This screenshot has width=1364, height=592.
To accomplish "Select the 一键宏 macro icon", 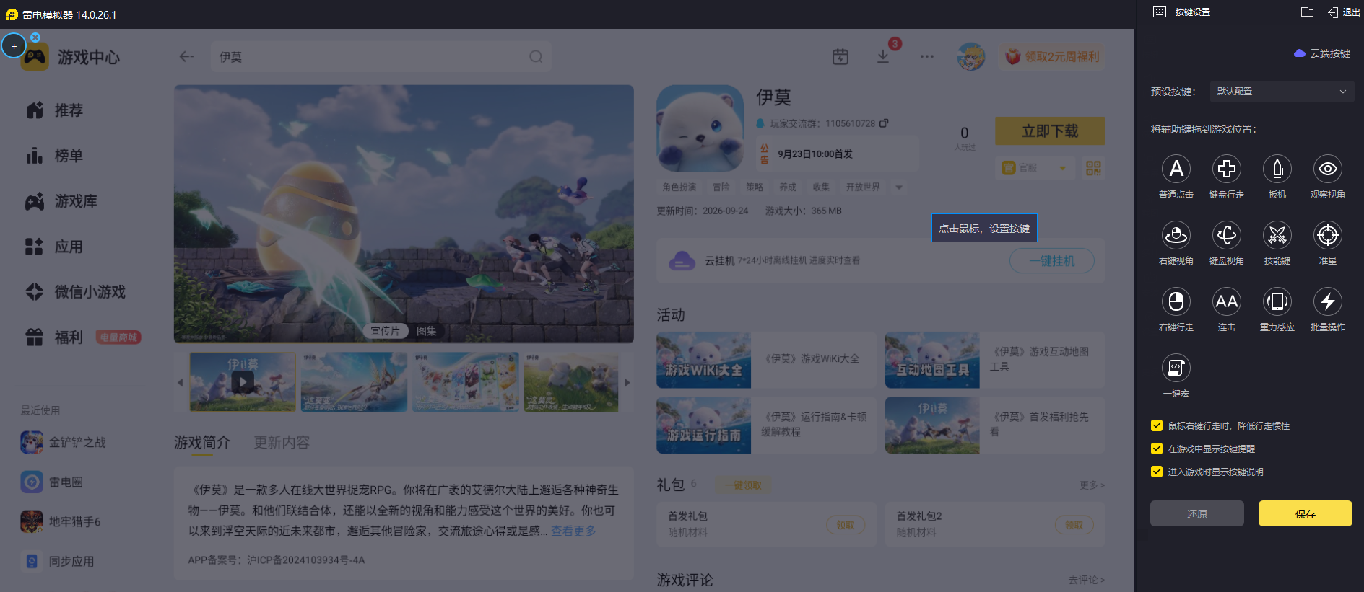I will [1176, 368].
